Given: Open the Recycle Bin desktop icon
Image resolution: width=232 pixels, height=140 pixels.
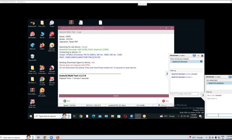Looking at the screenshot, I should [32, 57].
